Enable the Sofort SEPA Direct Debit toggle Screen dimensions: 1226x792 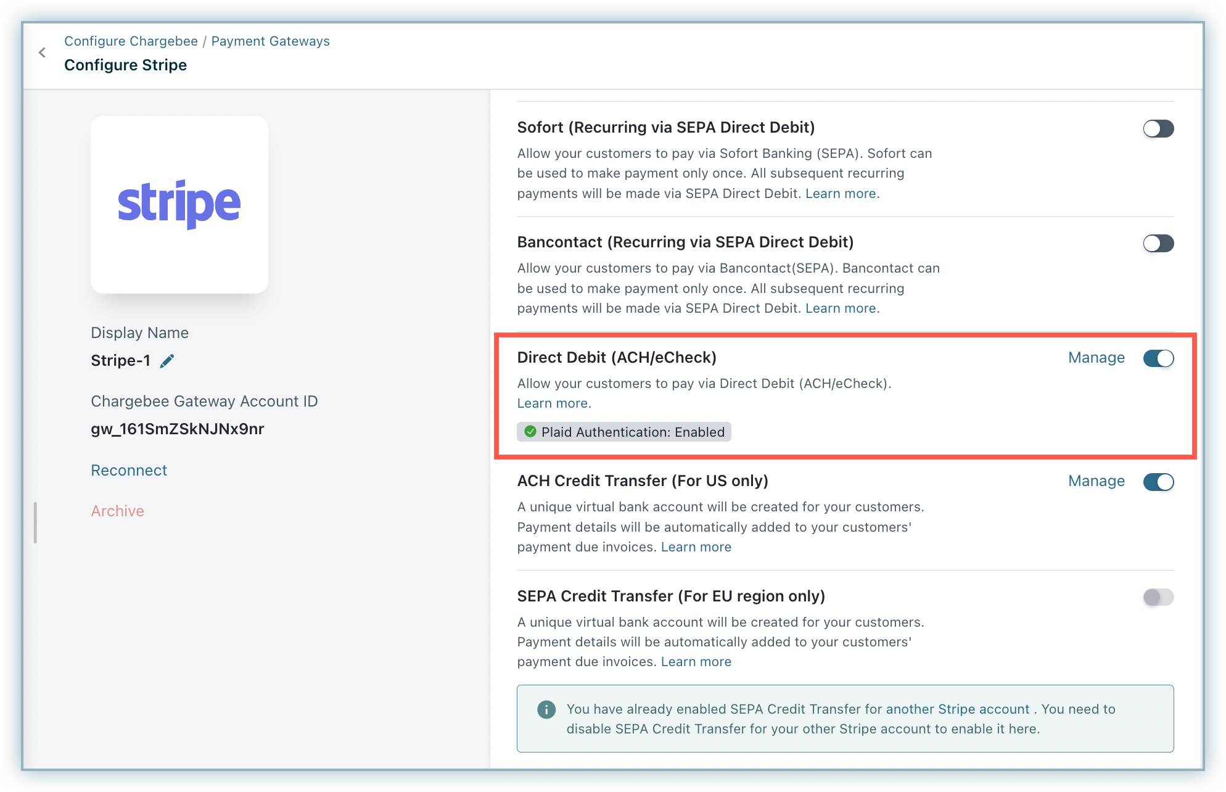tap(1158, 129)
